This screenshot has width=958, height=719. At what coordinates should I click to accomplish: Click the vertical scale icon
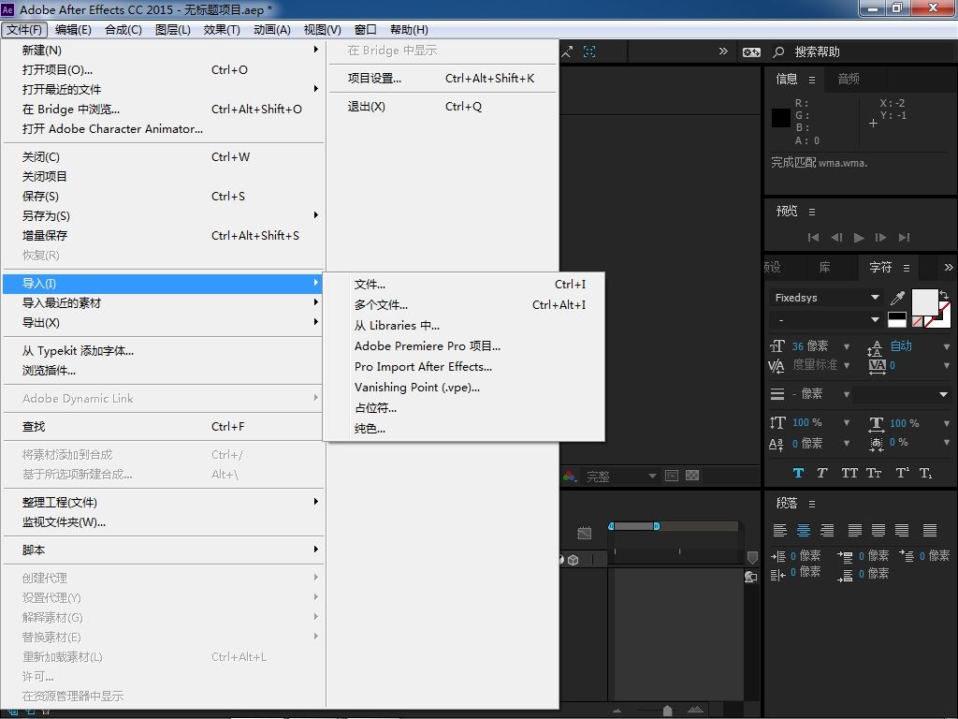point(777,422)
